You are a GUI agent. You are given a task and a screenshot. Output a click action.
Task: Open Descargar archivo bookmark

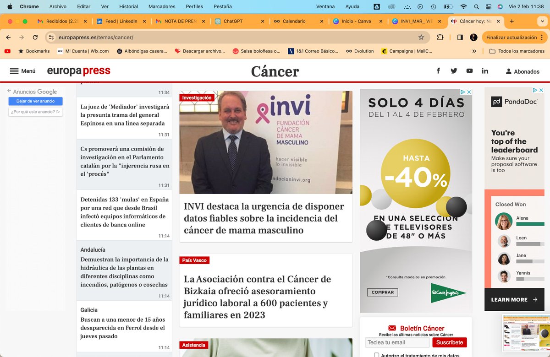(200, 51)
